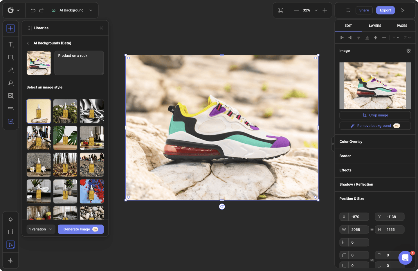Open the app logo main menu
The image size is (418, 271).
click(14, 10)
